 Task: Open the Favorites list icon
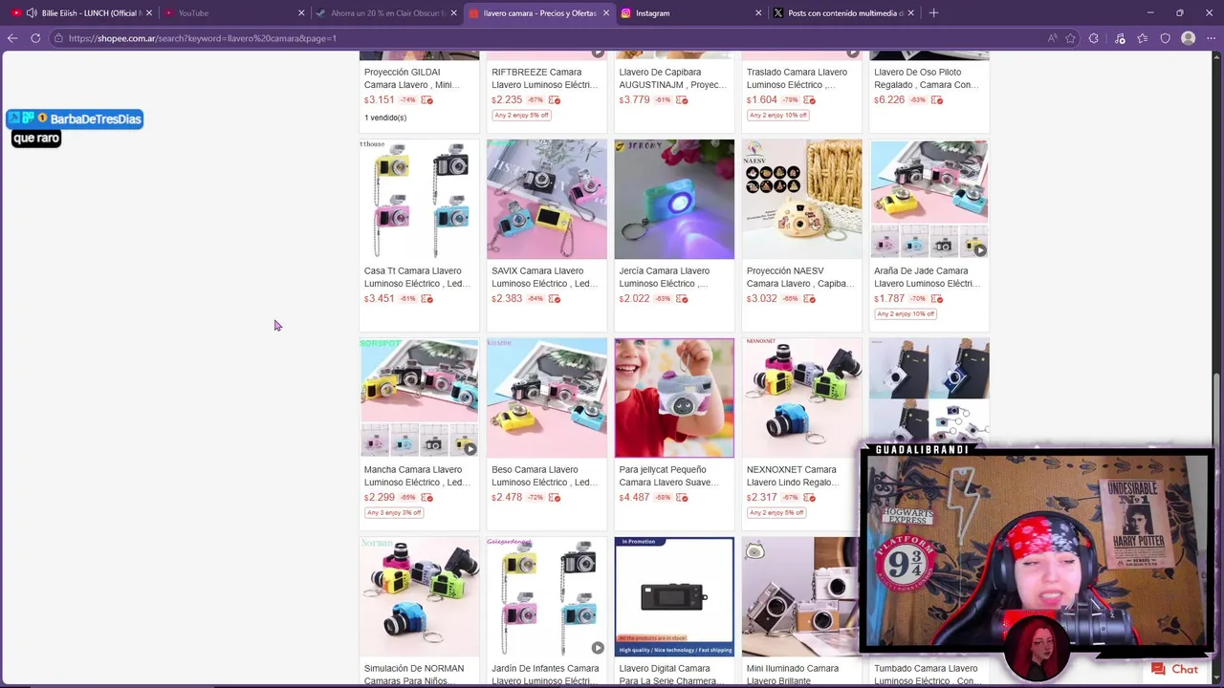(1143, 38)
